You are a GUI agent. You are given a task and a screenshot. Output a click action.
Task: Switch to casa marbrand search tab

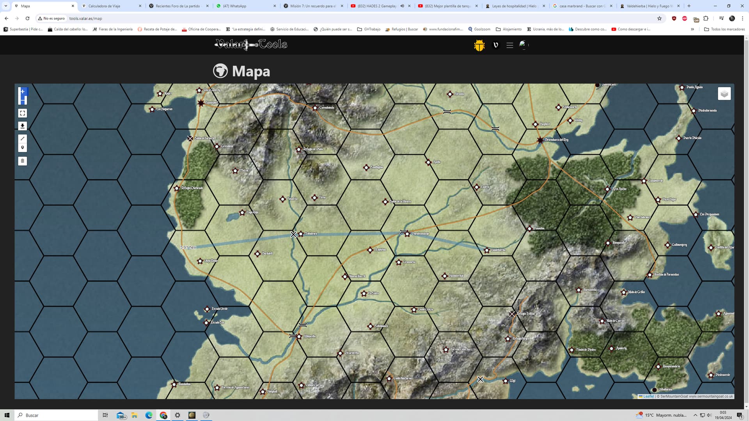pyautogui.click(x=582, y=6)
